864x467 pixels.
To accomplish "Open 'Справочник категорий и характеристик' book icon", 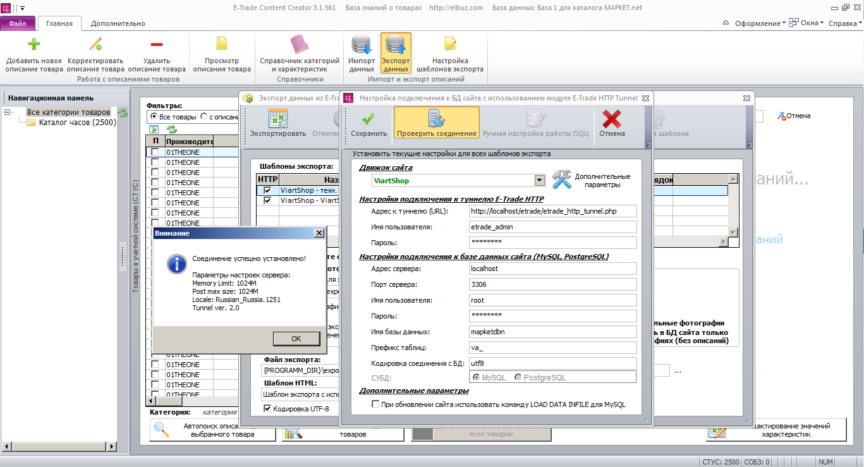I will point(300,44).
